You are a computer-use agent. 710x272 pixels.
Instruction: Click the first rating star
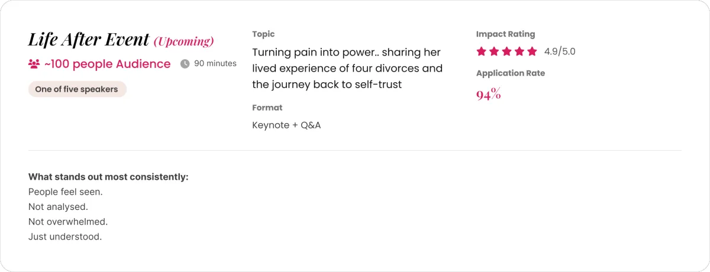(x=481, y=51)
